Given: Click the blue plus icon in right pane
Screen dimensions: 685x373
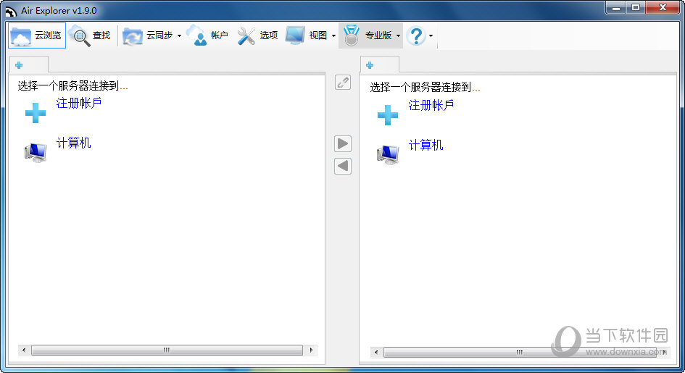Looking at the screenshot, I should [x=388, y=115].
